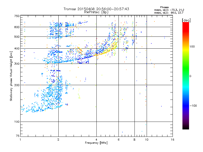Click the x-axis label '1'
The image size is (203, 152).
click(x=20, y=140)
